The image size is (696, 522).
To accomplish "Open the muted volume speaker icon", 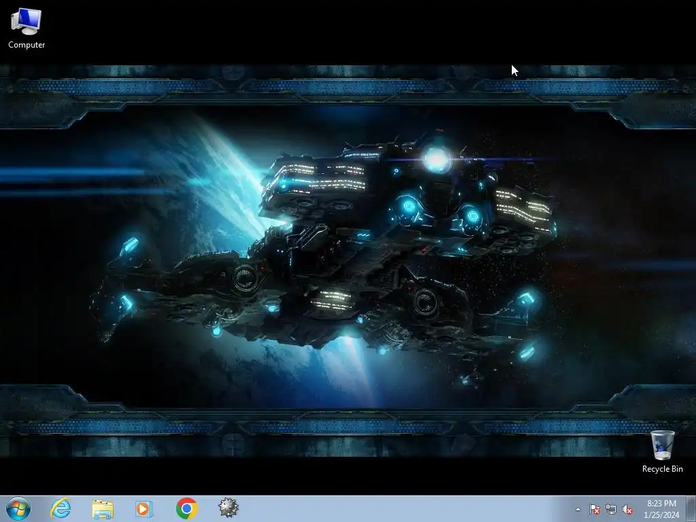I will point(627,509).
